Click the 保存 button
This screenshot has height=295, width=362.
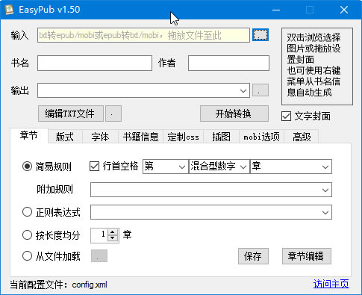[253, 256]
